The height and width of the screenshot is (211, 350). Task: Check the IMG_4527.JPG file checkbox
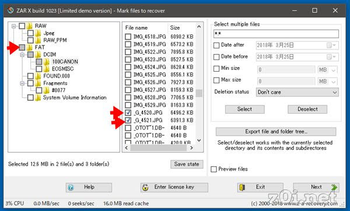coord(128,90)
